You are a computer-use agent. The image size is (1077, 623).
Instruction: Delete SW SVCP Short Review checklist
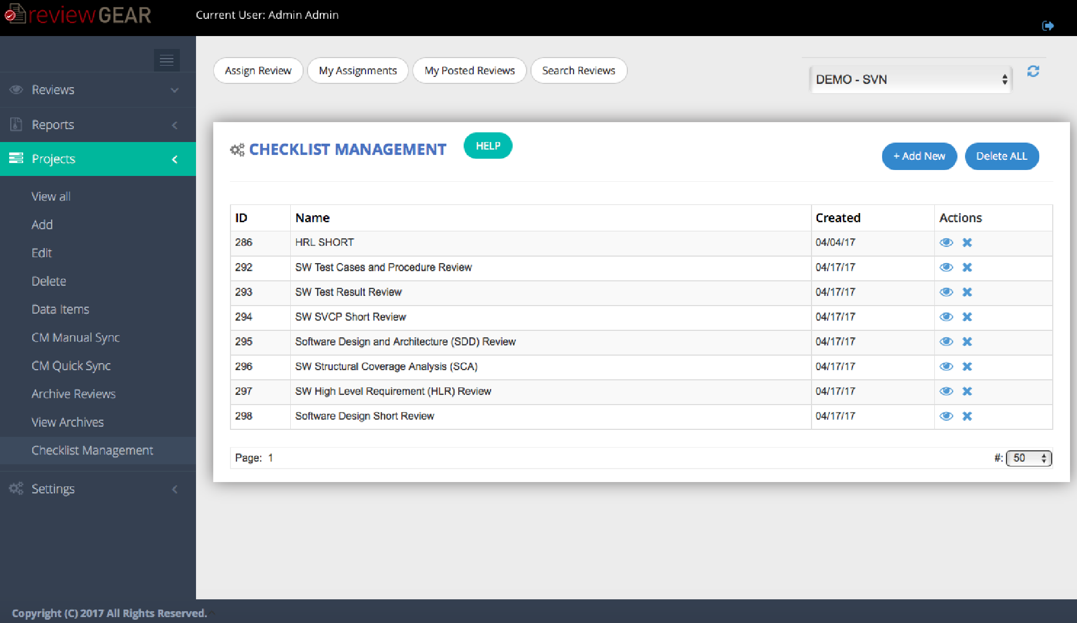point(967,317)
